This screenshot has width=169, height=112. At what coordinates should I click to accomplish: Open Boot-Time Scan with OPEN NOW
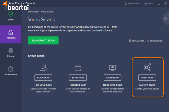pos(112,78)
